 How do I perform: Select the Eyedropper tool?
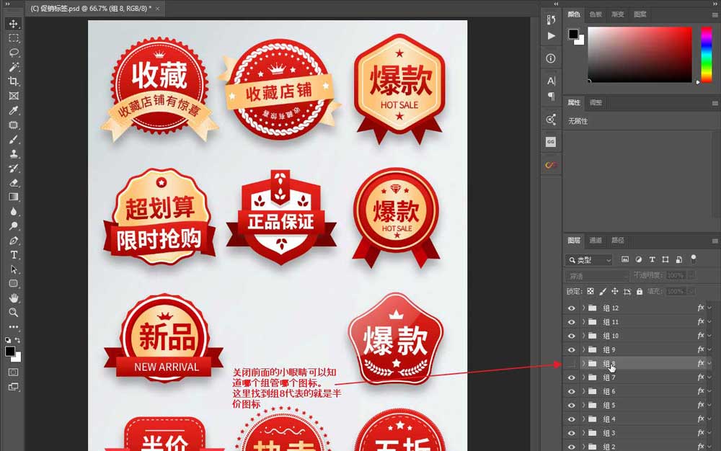13,109
